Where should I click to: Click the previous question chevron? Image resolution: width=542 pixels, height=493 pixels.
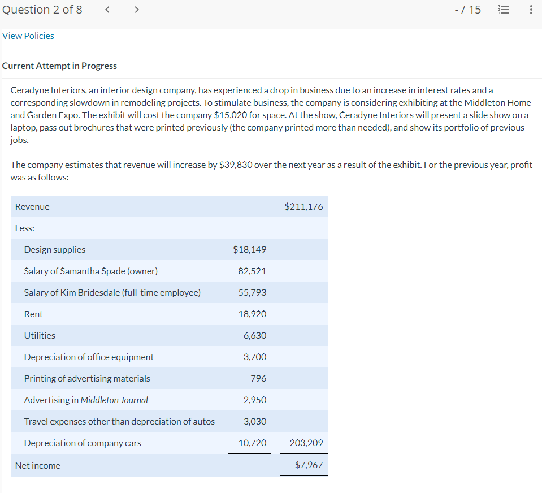pos(107,10)
